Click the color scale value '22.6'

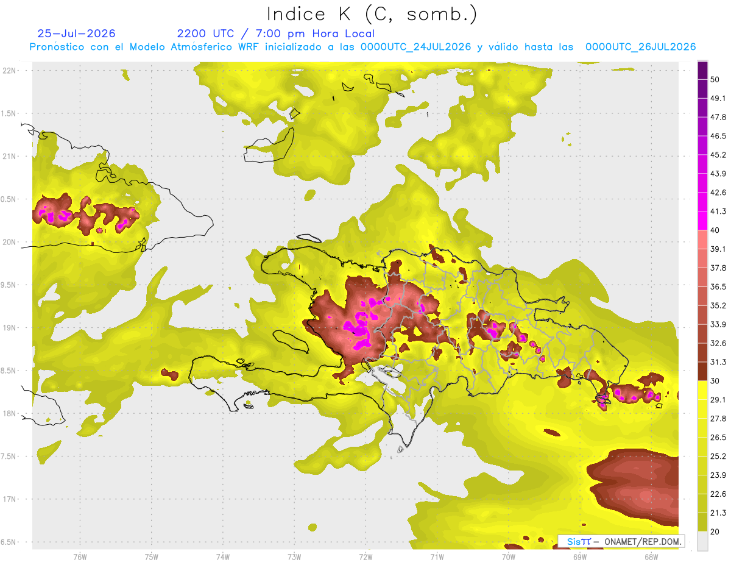(x=718, y=494)
